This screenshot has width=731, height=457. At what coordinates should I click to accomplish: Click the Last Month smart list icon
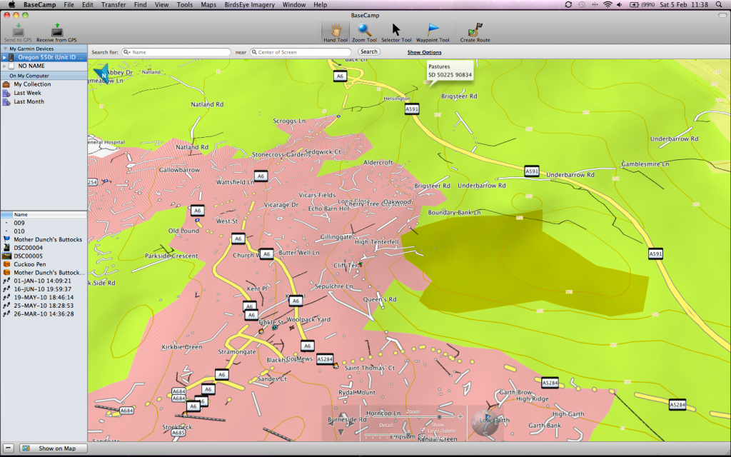(x=6, y=101)
